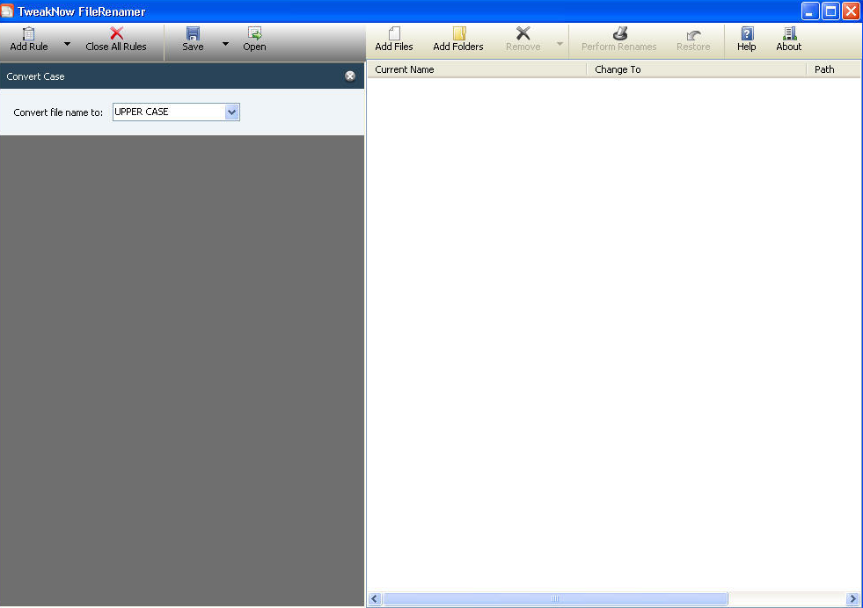Click the TweakNow FileRenamer title icon

[7, 11]
